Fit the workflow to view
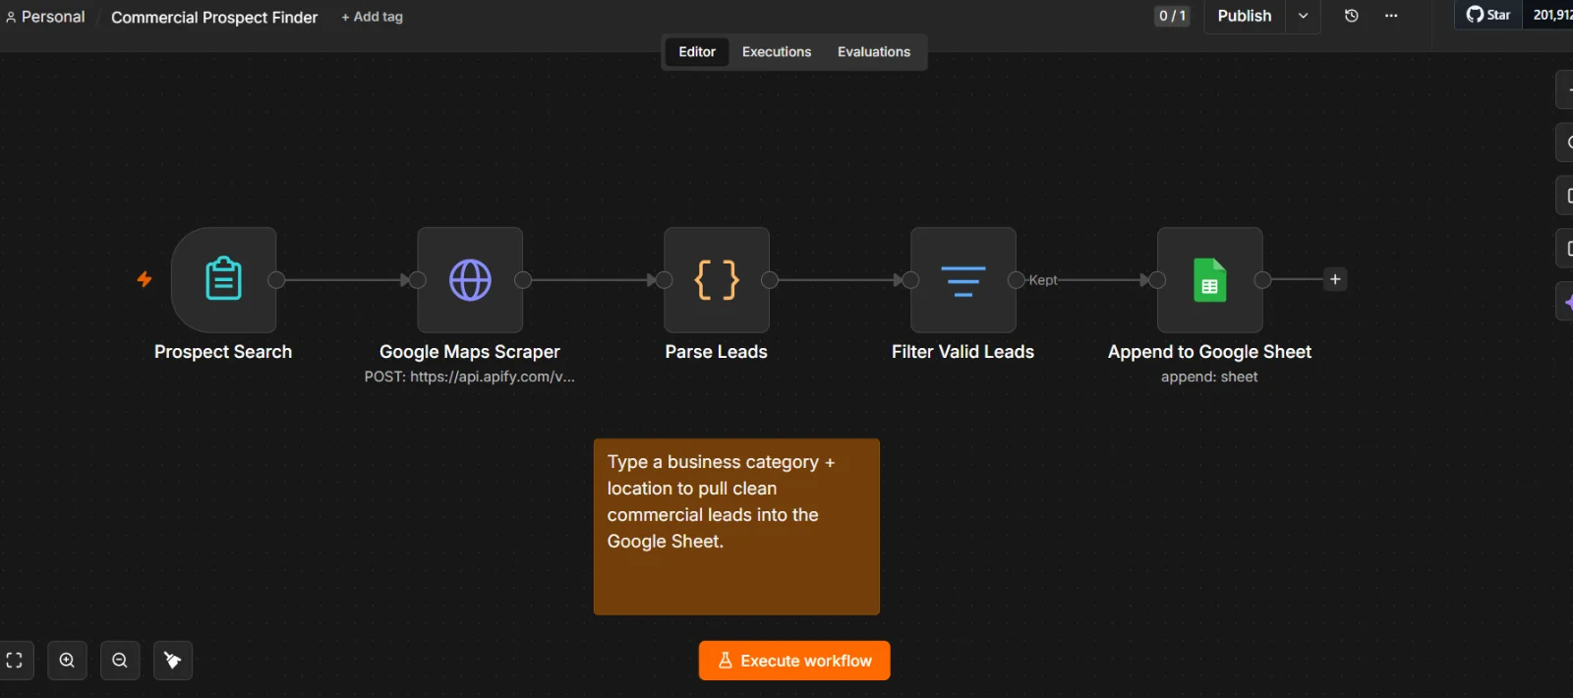Viewport: 1573px width, 698px height. coord(15,661)
